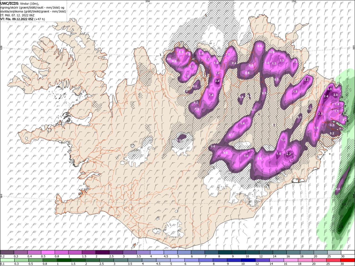Select the grey-teal 16 swatch in the upper legend
355x266 pixels.
293,252
